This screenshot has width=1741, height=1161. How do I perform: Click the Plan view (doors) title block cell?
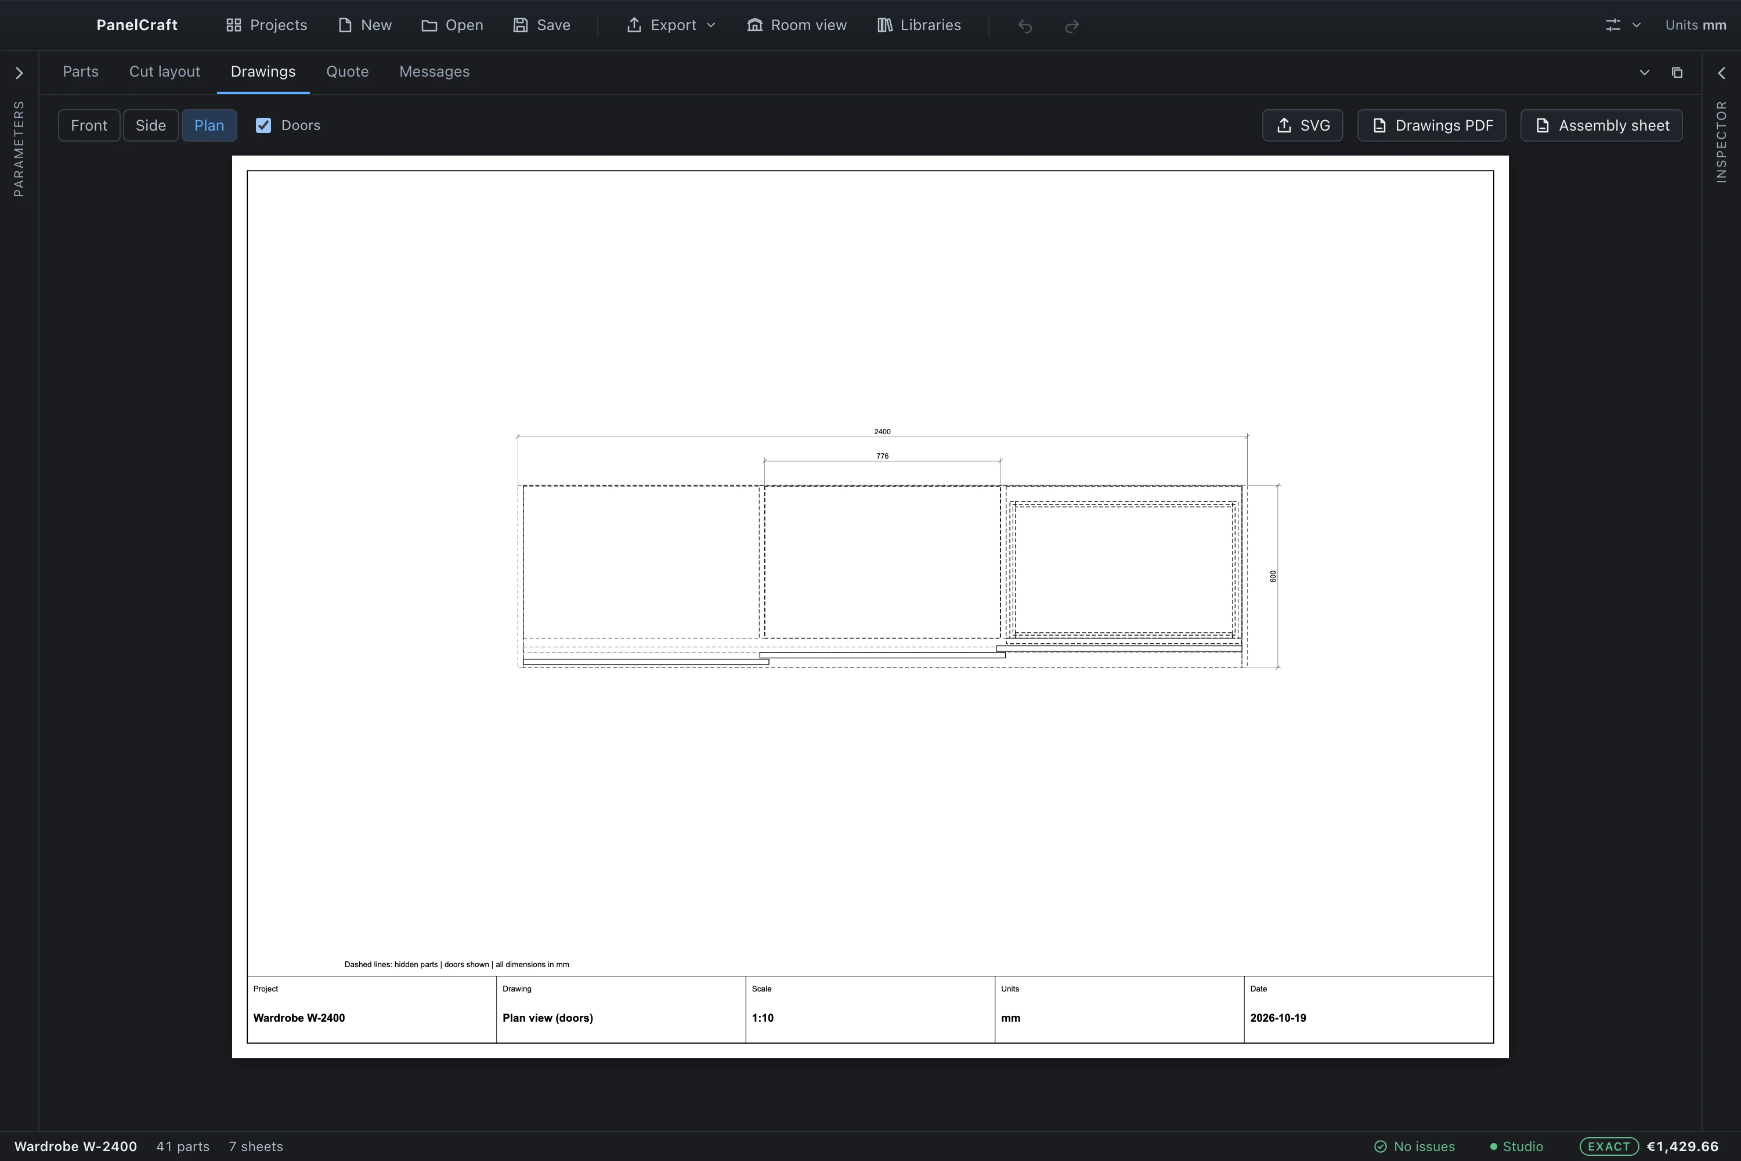pos(620,1009)
